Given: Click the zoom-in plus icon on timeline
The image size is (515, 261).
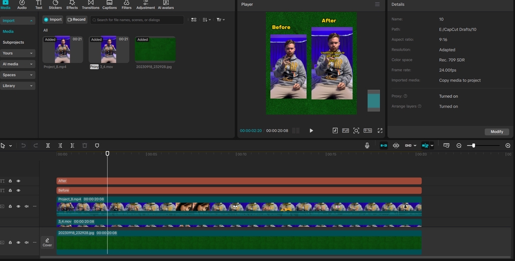Looking at the screenshot, I should coord(507,145).
